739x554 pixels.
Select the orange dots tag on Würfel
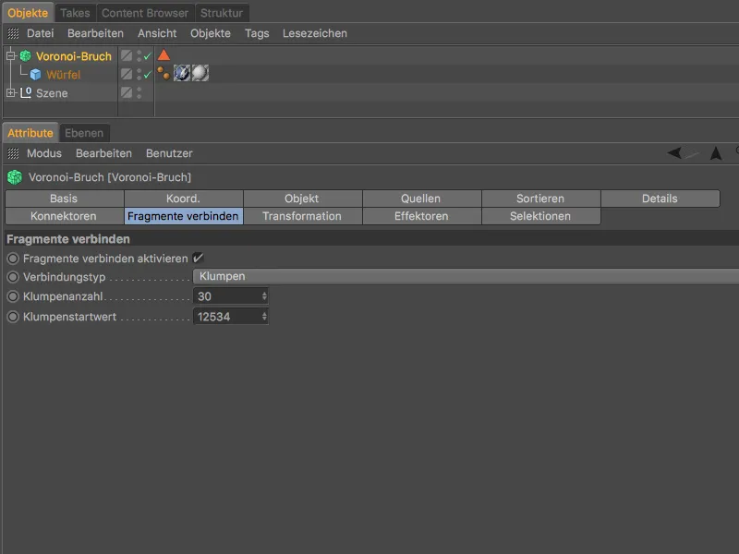[x=164, y=73]
